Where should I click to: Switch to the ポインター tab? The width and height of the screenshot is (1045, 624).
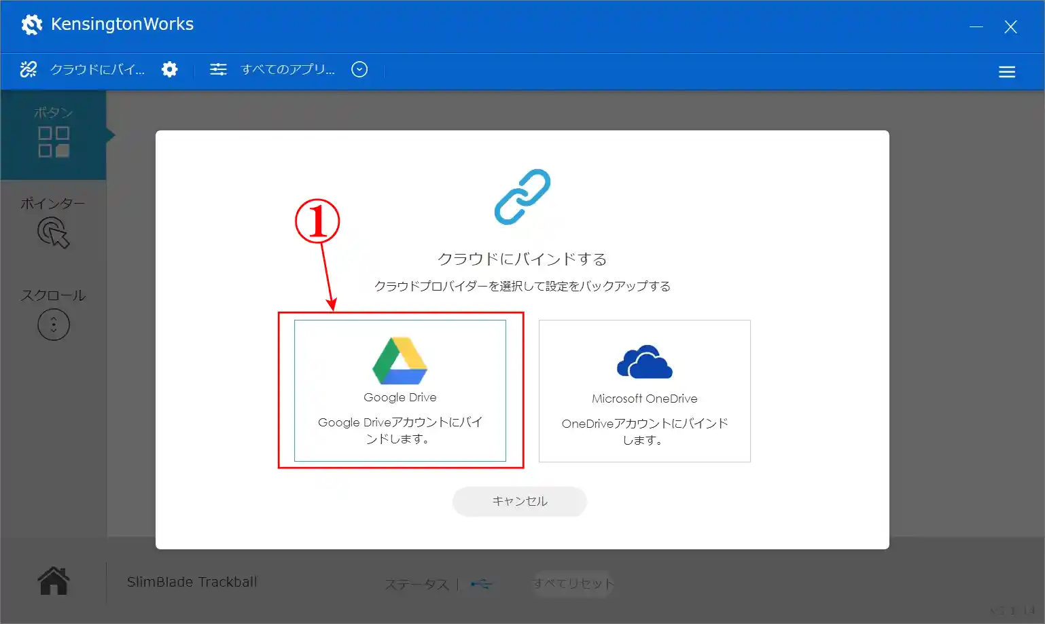53,223
